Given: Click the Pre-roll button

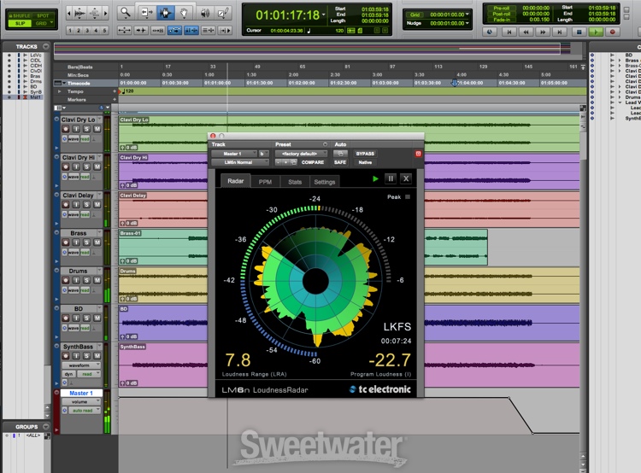Looking at the screenshot, I should click(501, 8).
